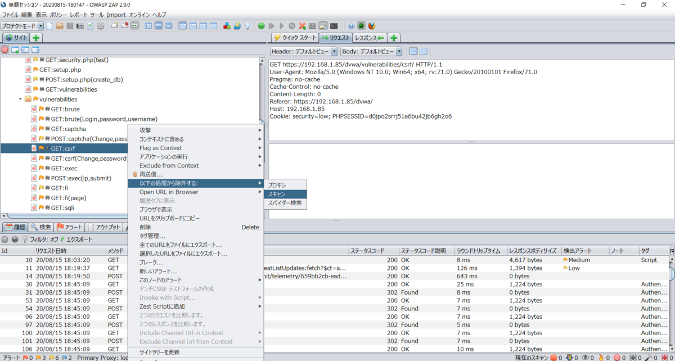
Task: Launch the Firefox browser icon
Action: pyautogui.click(x=371, y=26)
